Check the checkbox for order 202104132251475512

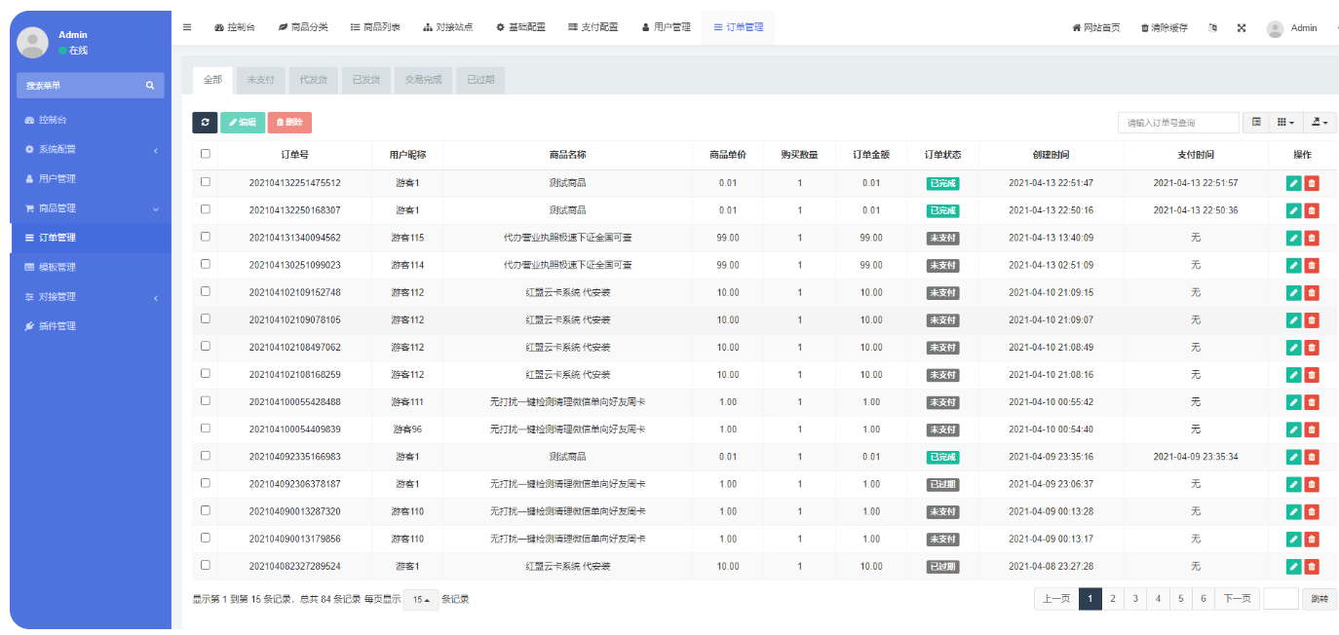click(204, 182)
